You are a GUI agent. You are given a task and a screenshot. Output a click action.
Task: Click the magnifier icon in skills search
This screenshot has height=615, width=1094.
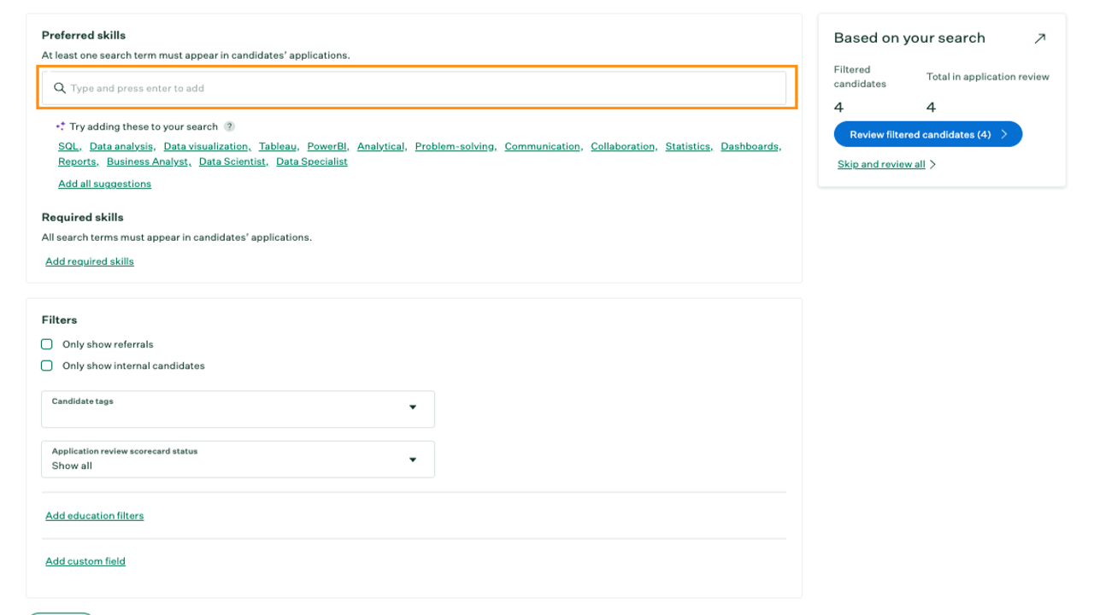(x=60, y=88)
